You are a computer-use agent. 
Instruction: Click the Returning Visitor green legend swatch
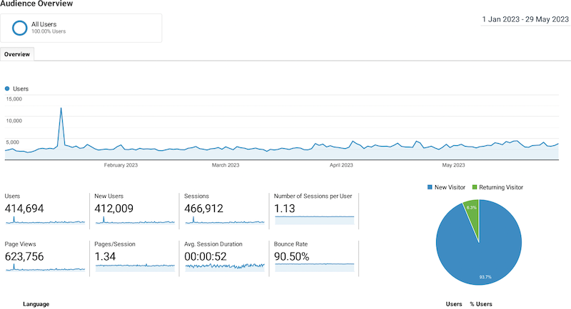pyautogui.click(x=474, y=187)
